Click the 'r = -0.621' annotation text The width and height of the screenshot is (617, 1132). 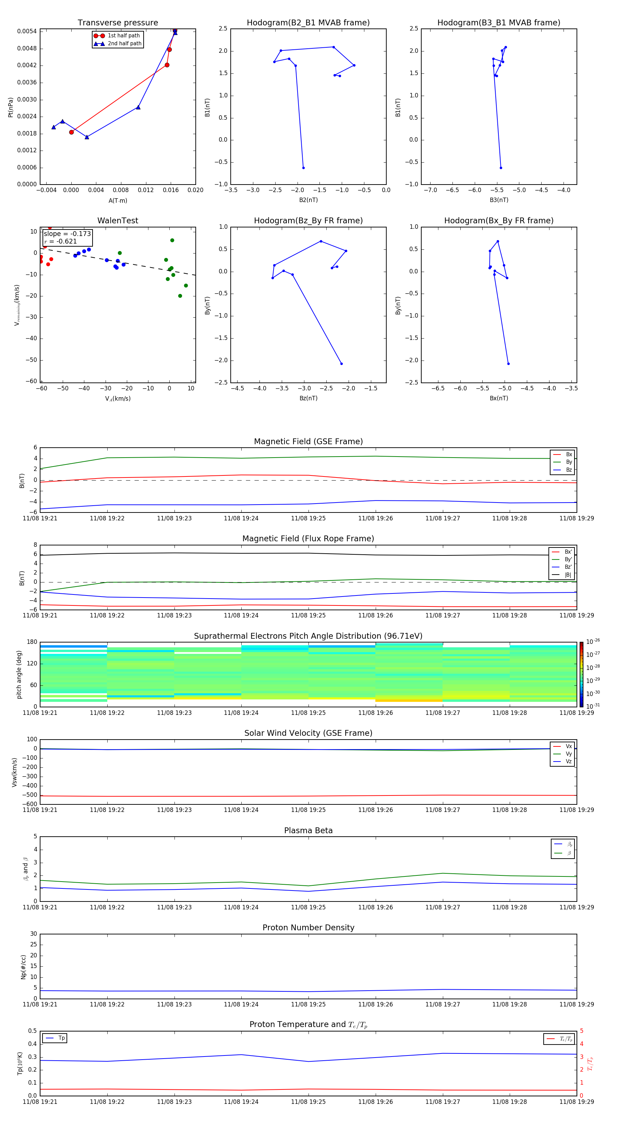coord(61,241)
